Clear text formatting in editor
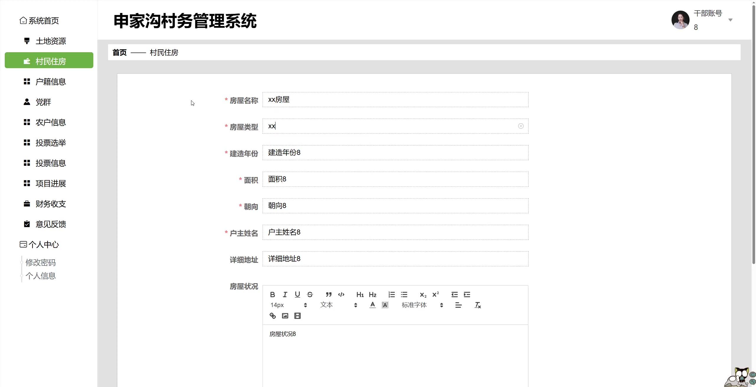The height and width of the screenshot is (387, 756). pos(478,305)
